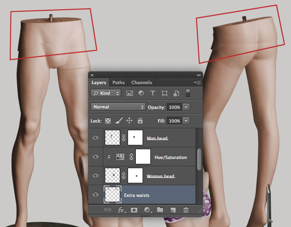Image resolution: width=291 pixels, height=227 pixels.
Task: Click the Hue/Saturation clipping arrow indicator
Action: [x=109, y=157]
